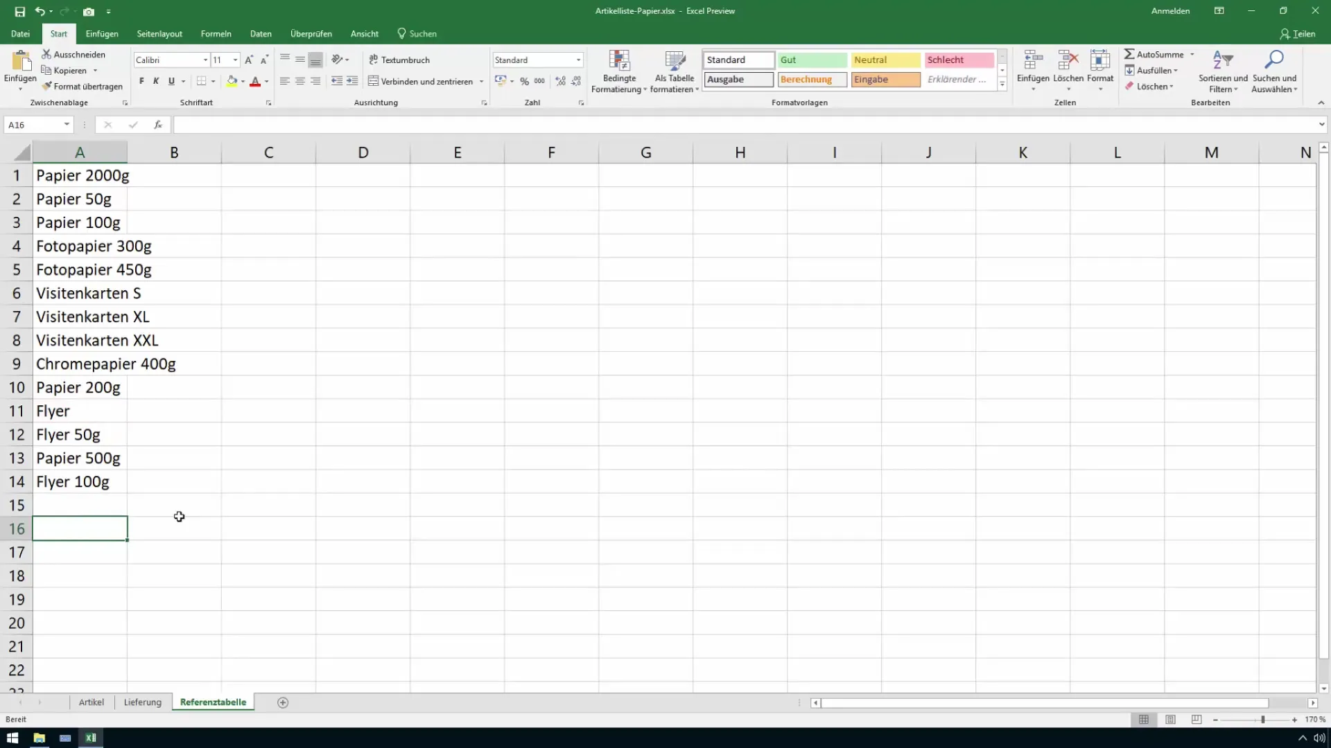Decrease font size with smaller A icon

coord(264,60)
